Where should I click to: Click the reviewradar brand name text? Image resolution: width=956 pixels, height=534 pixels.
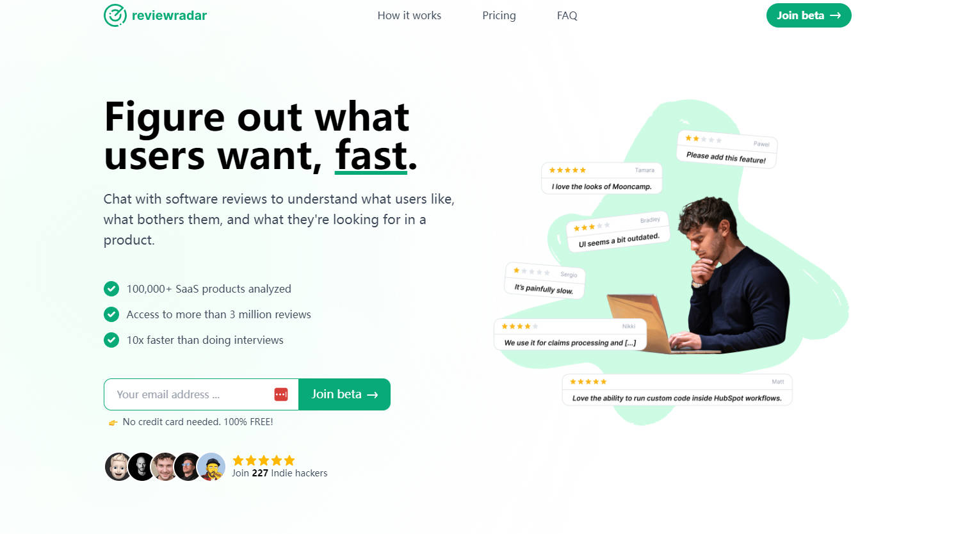tap(169, 15)
